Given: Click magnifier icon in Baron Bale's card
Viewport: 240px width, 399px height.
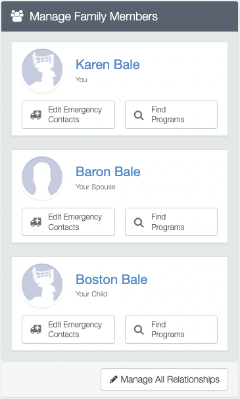Looking at the screenshot, I should pos(139,222).
